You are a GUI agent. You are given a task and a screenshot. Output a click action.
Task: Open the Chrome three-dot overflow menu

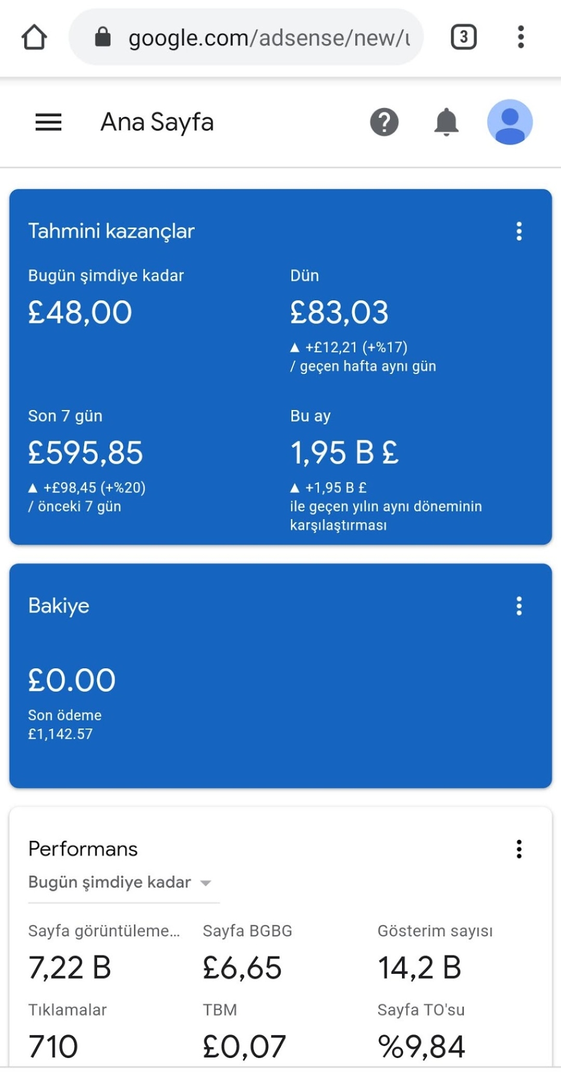coord(520,37)
